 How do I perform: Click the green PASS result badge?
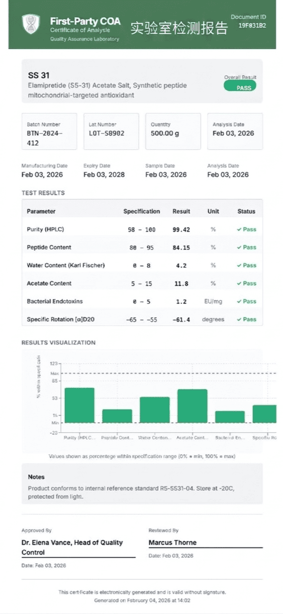coord(240,86)
